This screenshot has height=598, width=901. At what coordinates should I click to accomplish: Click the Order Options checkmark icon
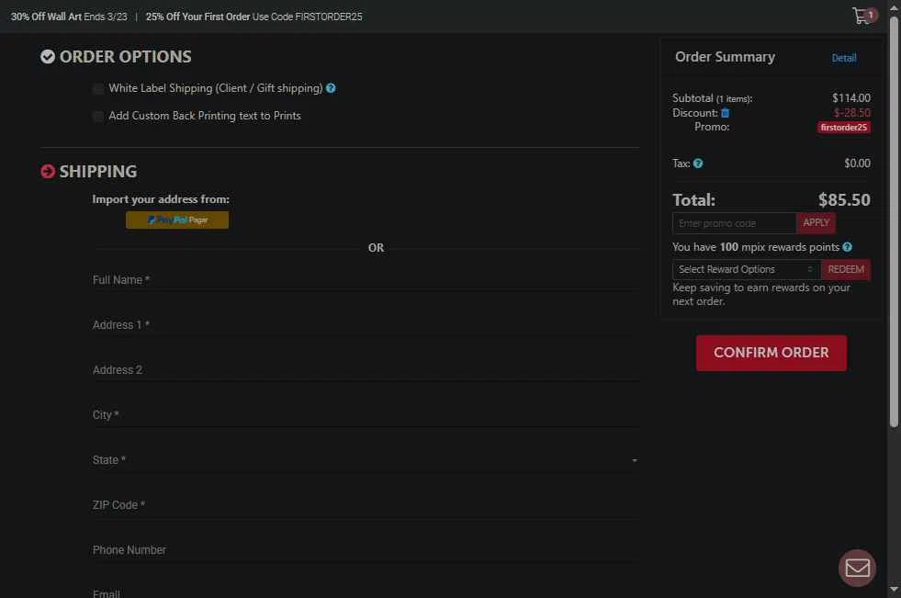(x=48, y=57)
